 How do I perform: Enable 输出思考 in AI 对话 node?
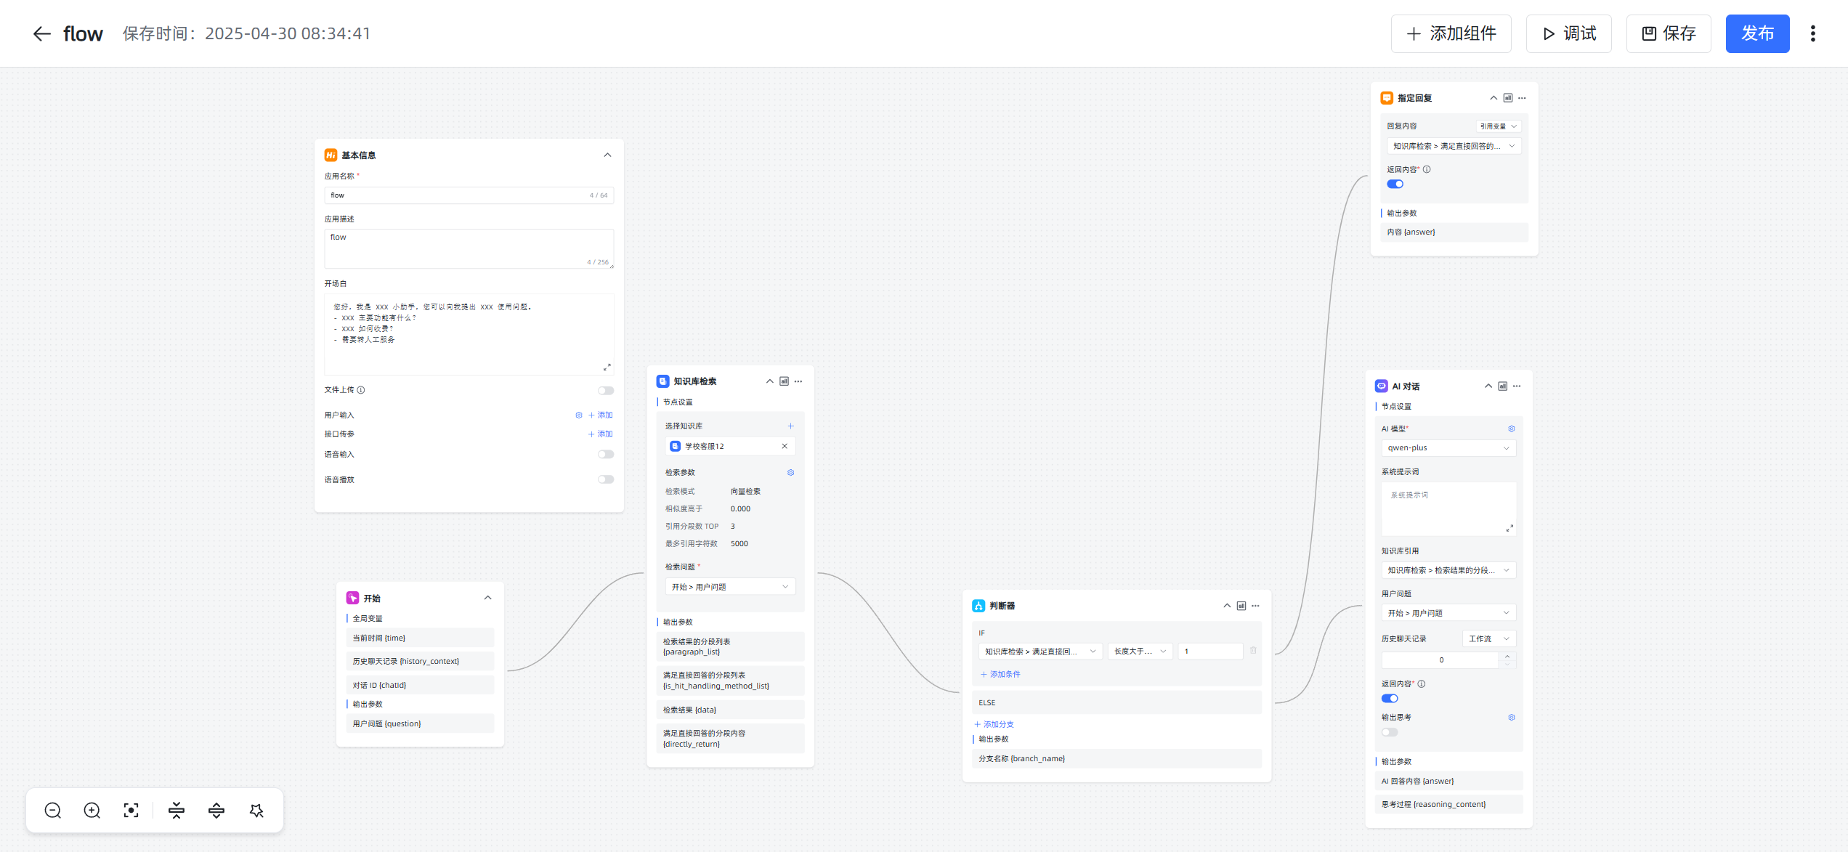[1390, 732]
